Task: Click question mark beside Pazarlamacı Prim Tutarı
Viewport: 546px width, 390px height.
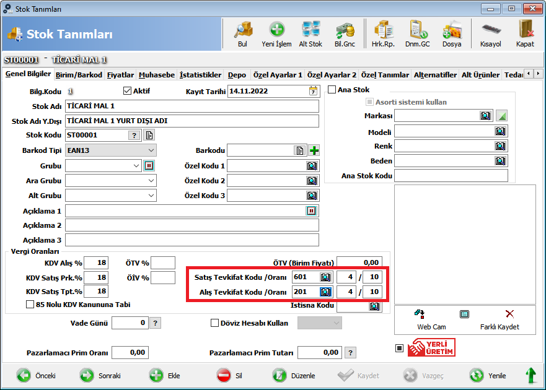Action: pyautogui.click(x=351, y=352)
